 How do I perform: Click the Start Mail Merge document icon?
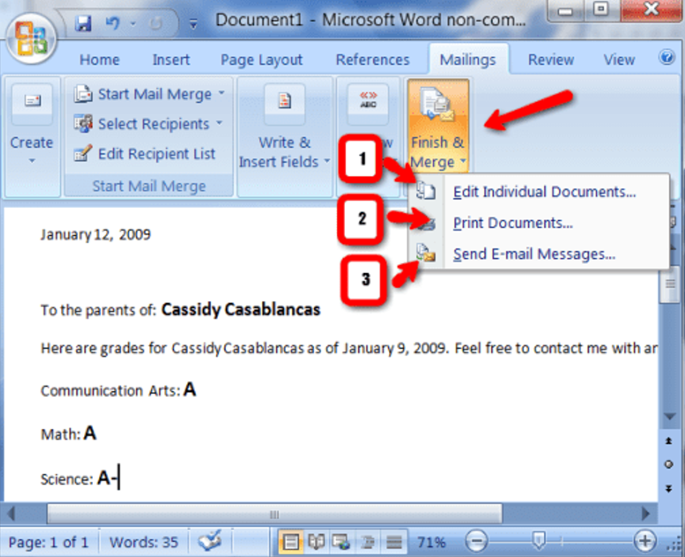[83, 94]
